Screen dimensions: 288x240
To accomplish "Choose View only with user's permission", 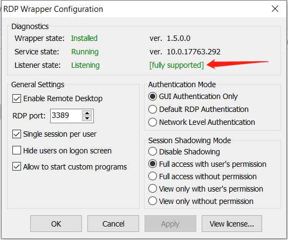I will click(153, 188).
